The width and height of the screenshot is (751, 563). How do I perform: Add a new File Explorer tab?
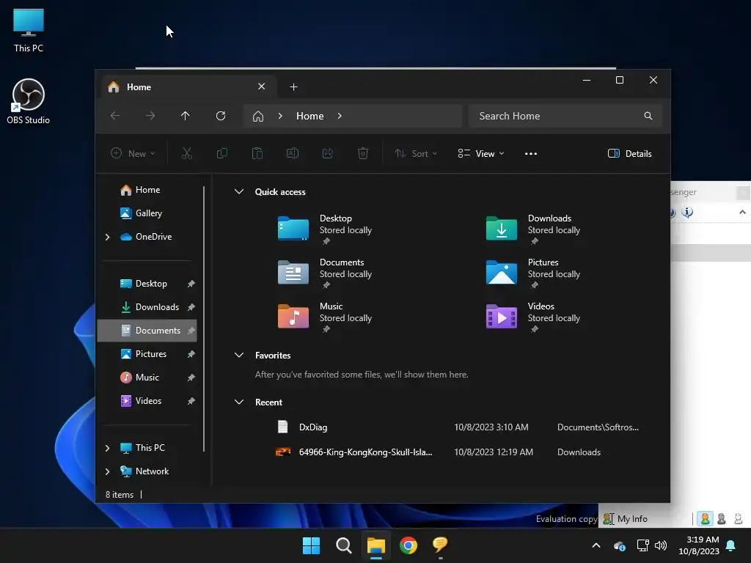tap(293, 87)
